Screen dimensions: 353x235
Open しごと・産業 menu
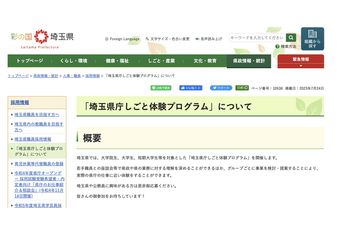click(x=161, y=61)
